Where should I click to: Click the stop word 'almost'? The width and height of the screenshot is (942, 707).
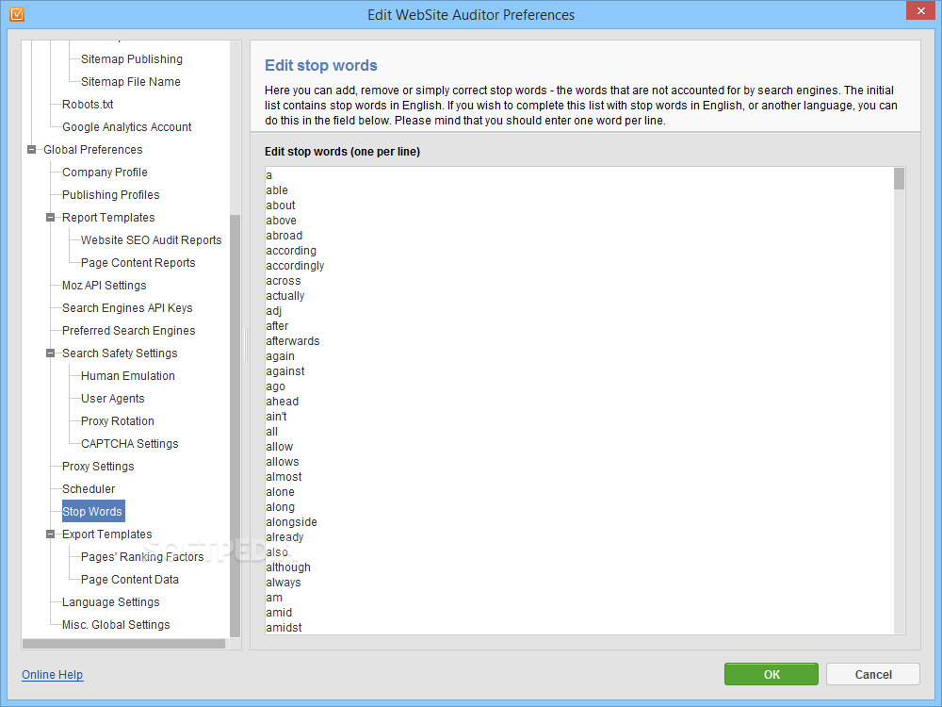tap(284, 477)
